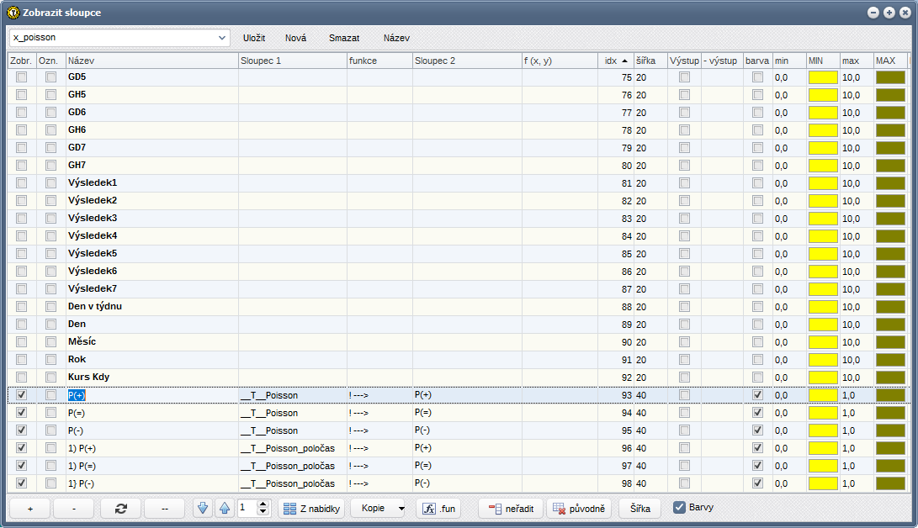
Task: Click Uložit in the top toolbar
Action: 254,38
